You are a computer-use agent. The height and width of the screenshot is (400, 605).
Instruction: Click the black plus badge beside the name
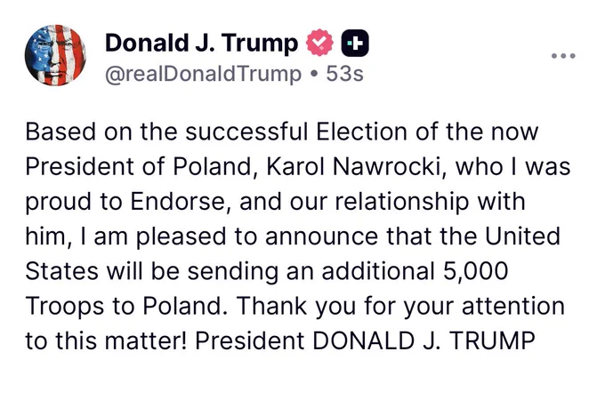point(355,43)
